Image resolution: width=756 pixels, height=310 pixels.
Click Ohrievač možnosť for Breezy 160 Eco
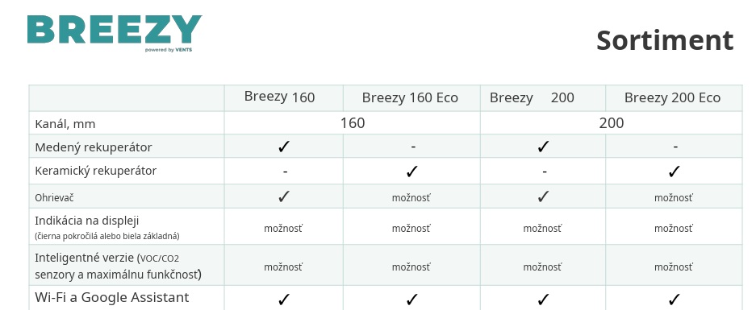point(411,197)
